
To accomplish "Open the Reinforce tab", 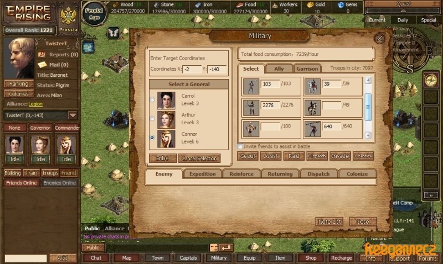I will pyautogui.click(x=241, y=174).
